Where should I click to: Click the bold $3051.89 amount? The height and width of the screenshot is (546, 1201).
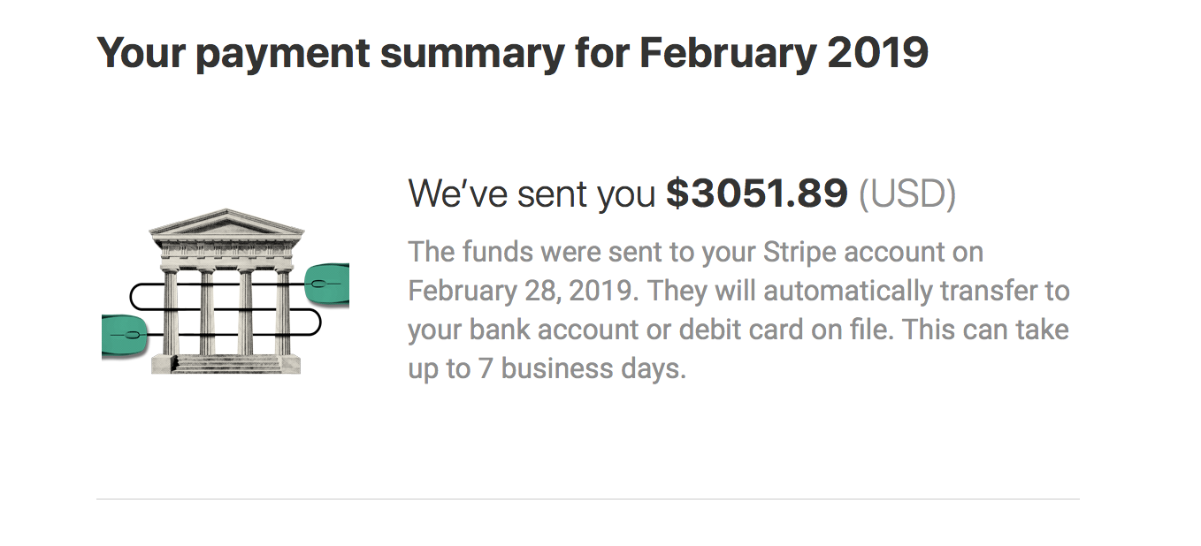[x=756, y=193]
